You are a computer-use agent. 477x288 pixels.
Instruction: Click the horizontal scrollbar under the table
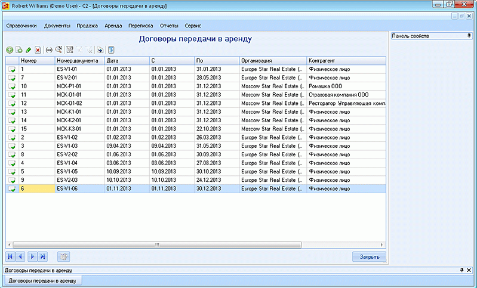coord(156,244)
